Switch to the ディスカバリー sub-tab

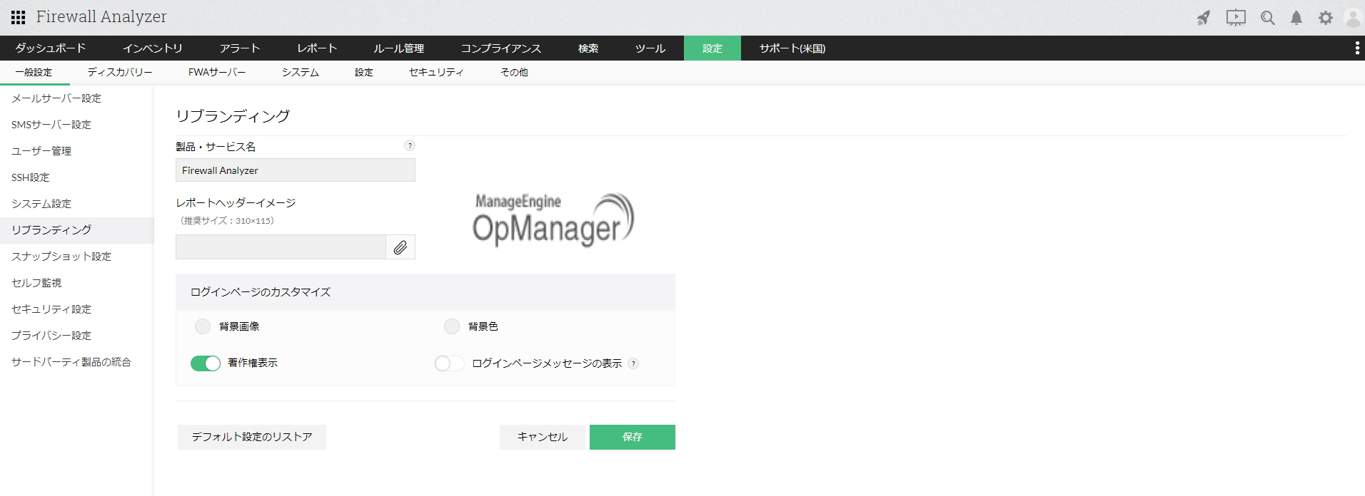(120, 73)
